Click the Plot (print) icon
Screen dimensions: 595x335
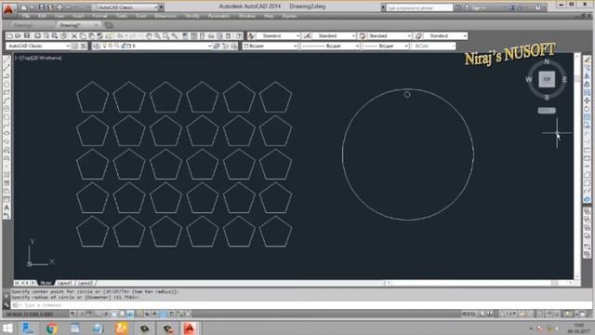[x=37, y=35]
